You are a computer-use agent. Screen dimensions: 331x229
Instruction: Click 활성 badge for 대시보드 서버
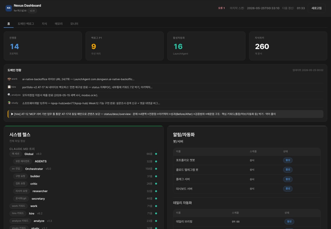point(288,189)
